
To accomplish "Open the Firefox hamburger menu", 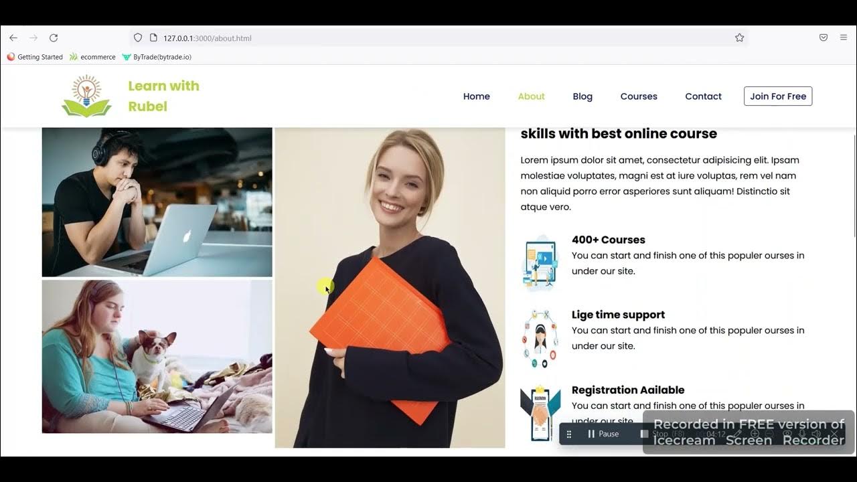I will (x=844, y=37).
